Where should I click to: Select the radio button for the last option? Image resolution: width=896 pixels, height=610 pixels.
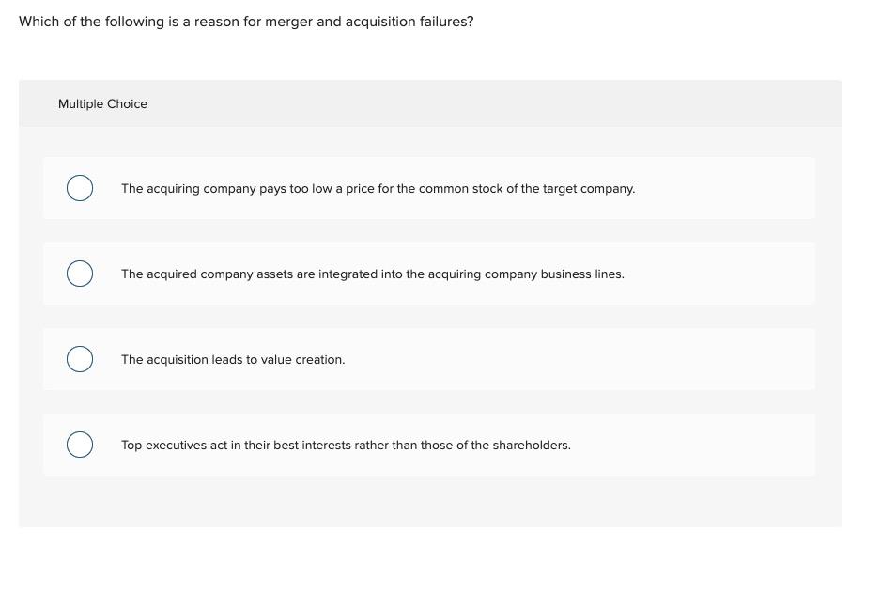(x=80, y=444)
